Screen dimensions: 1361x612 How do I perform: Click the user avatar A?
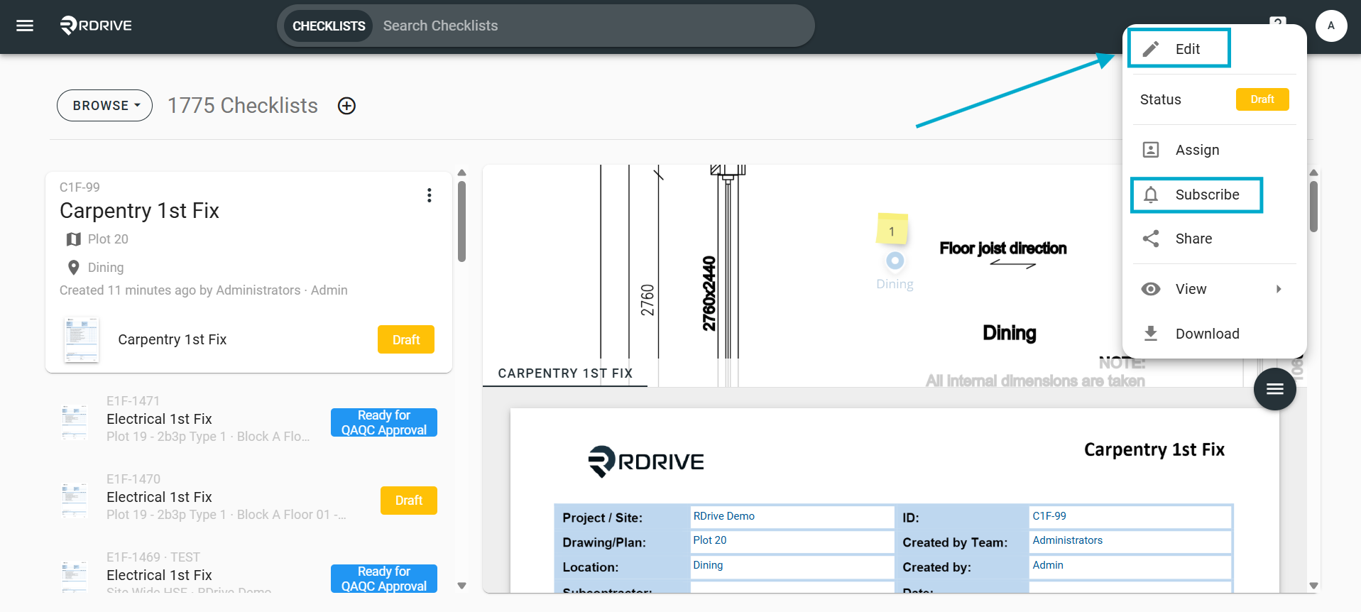tap(1330, 26)
